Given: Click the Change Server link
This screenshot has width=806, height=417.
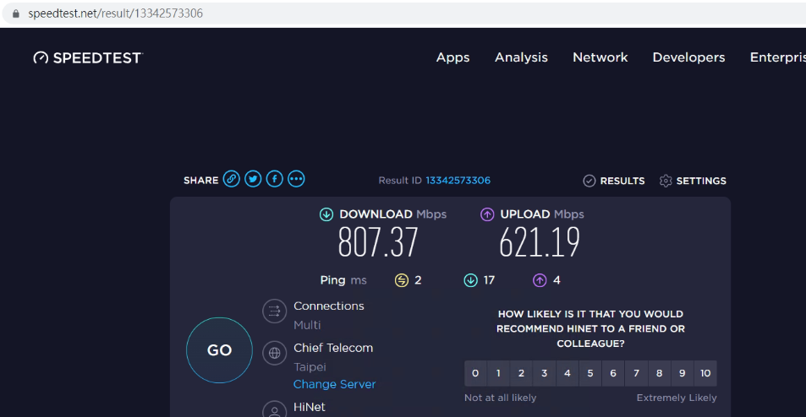Looking at the screenshot, I should click(x=335, y=384).
